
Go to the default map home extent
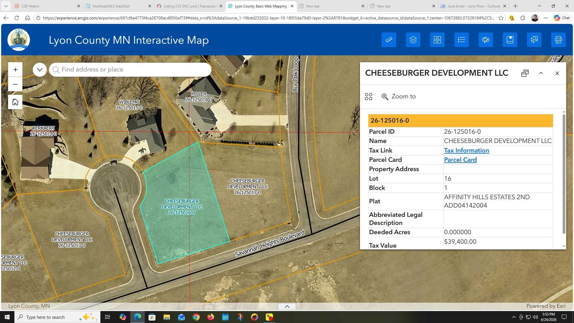point(15,102)
